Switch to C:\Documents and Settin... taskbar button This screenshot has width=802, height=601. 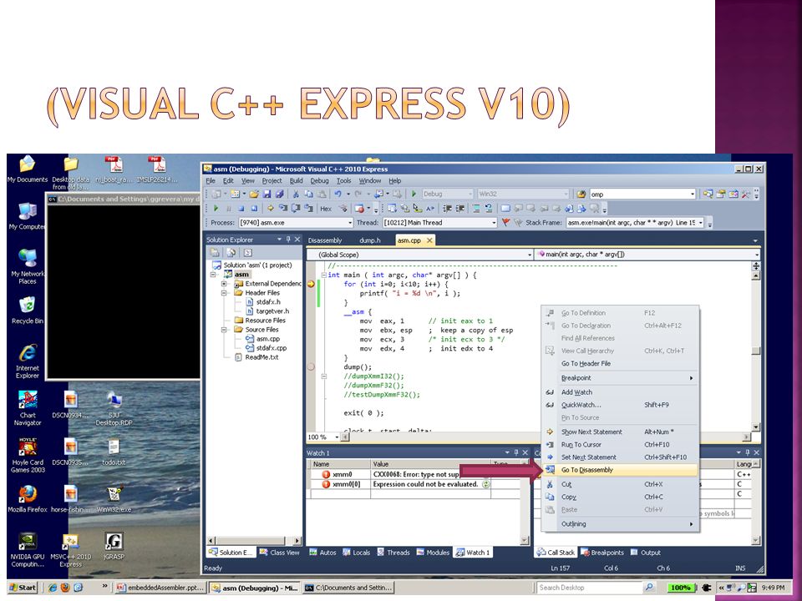(x=349, y=588)
